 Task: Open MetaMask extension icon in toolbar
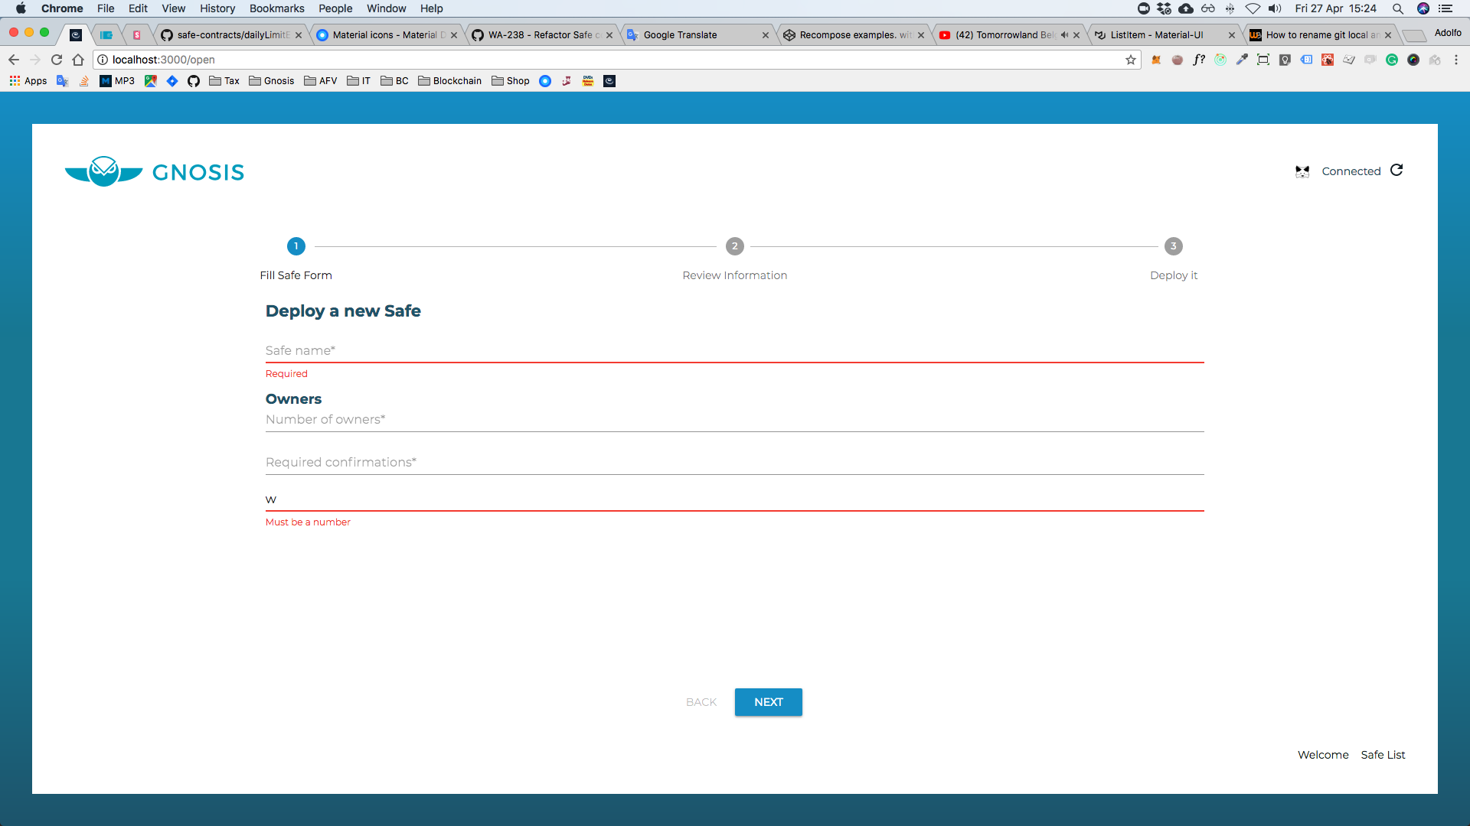(x=1156, y=60)
